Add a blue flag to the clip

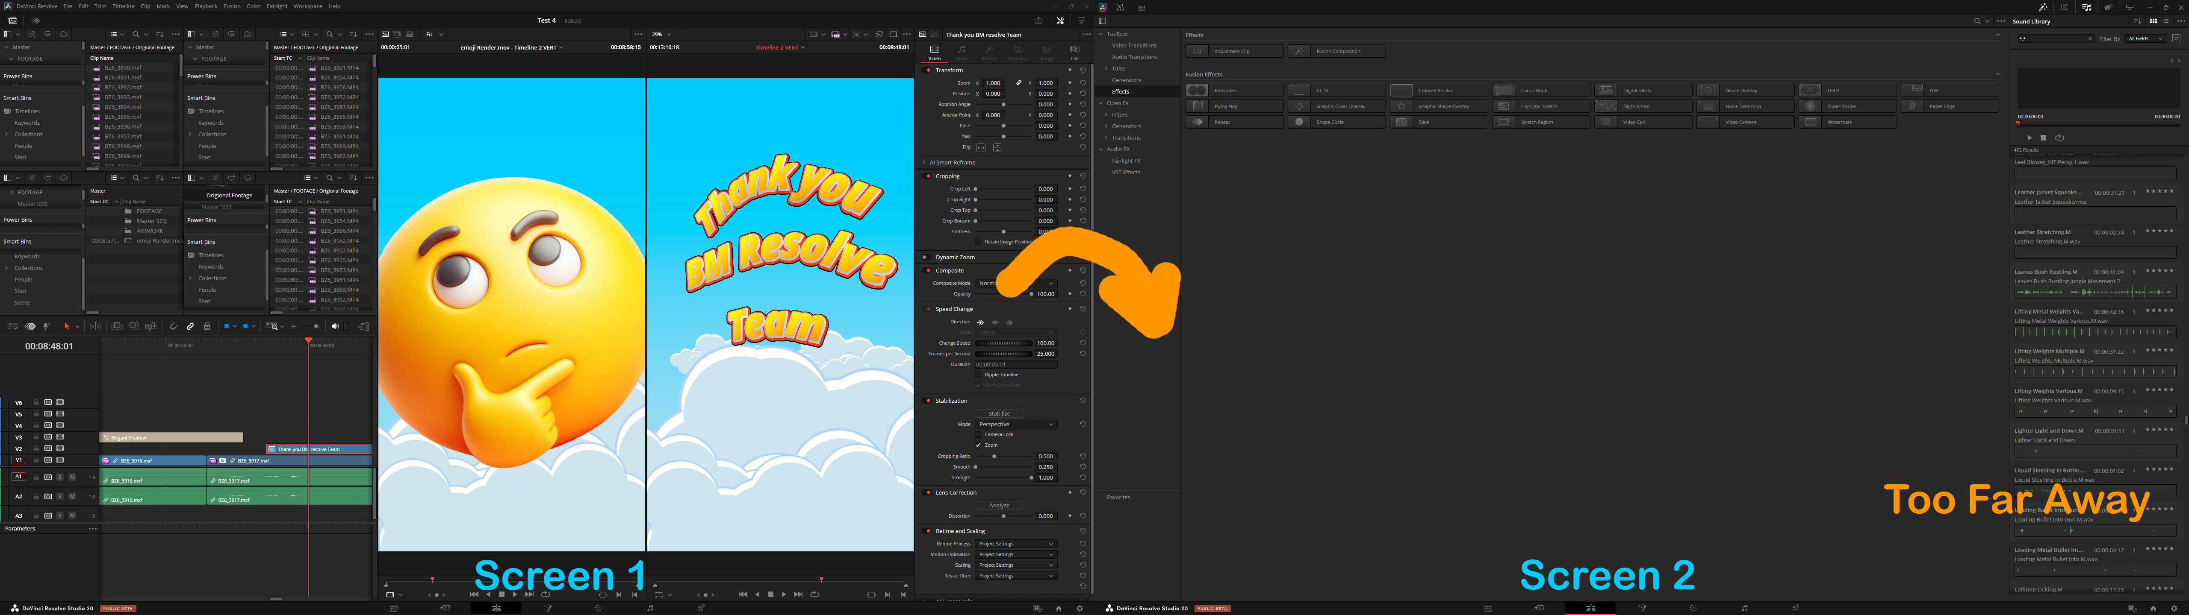227,326
